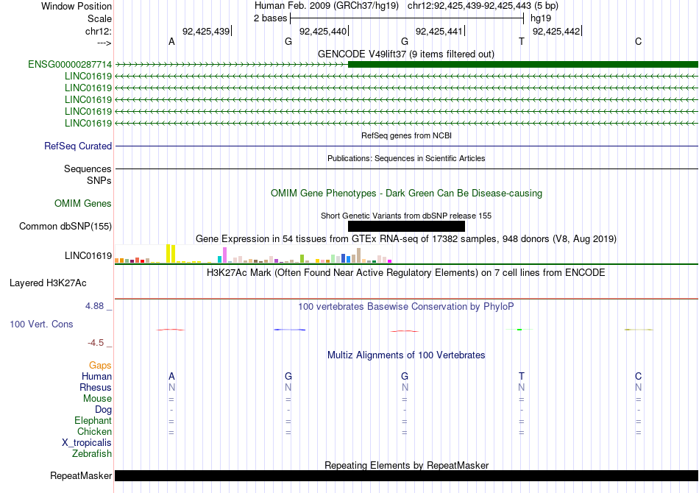Click the Gaps label in Multiz track

point(100,366)
